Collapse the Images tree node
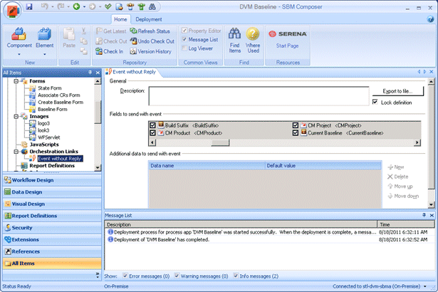The height and width of the screenshot is (292, 438). [x=15, y=116]
